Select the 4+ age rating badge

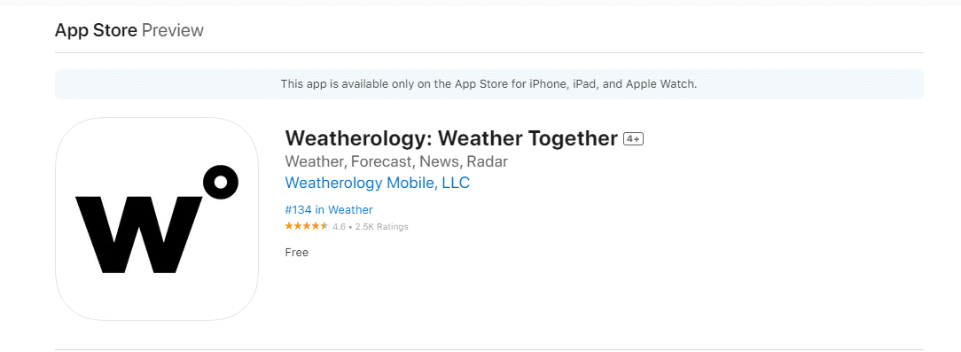pos(633,140)
